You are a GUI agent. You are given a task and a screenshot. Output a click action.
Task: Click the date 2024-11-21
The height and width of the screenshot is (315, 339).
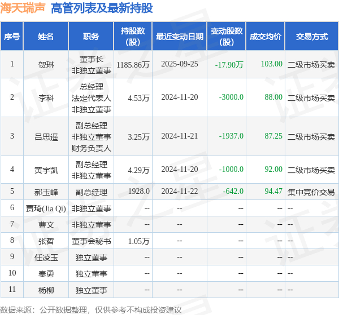tap(180, 136)
